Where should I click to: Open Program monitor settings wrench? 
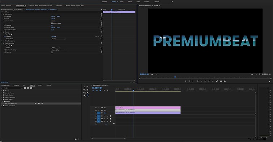pyautogui.click(x=260, y=74)
